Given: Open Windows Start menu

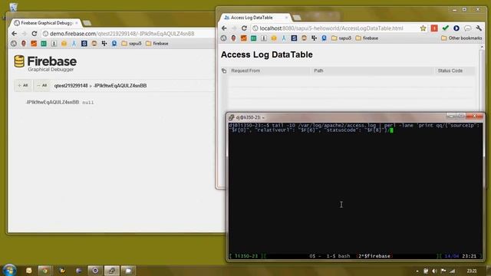Looking at the screenshot, I should (9, 270).
